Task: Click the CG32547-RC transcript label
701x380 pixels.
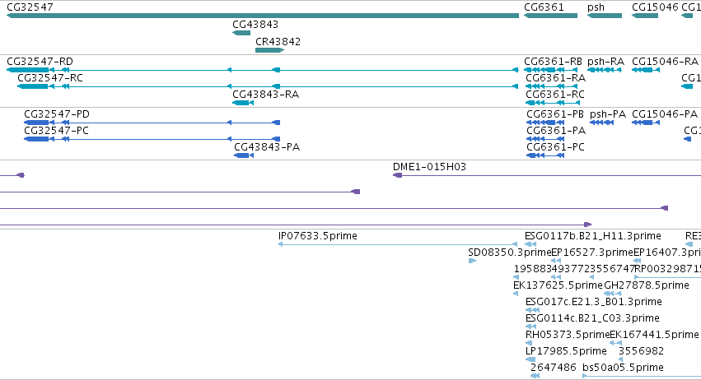Action: coord(50,77)
